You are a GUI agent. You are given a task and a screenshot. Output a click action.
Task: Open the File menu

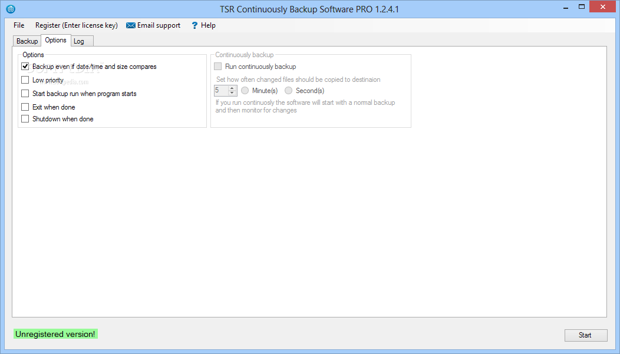(19, 25)
